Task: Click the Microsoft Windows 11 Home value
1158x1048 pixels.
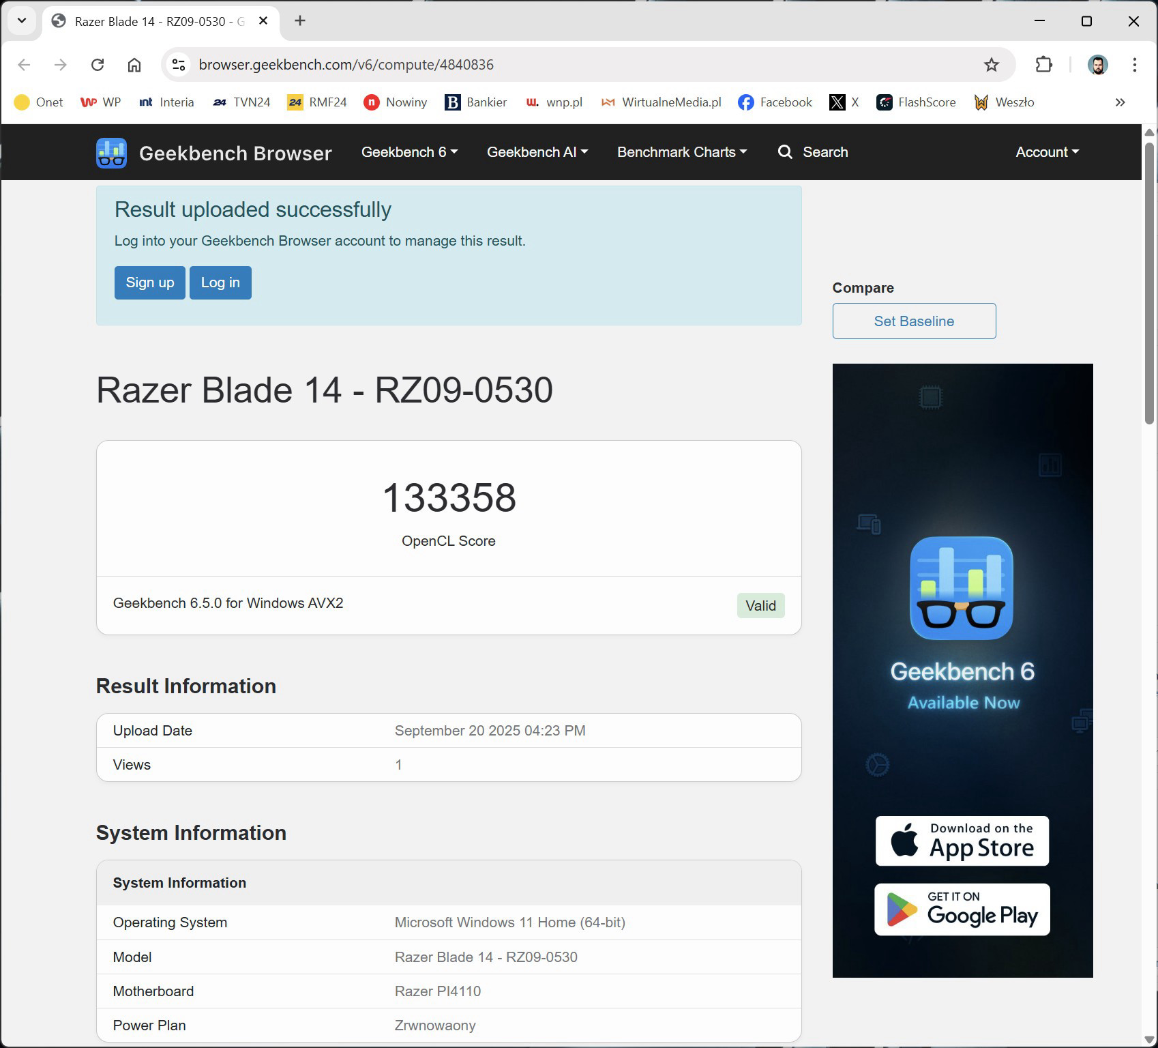Action: (x=510, y=922)
